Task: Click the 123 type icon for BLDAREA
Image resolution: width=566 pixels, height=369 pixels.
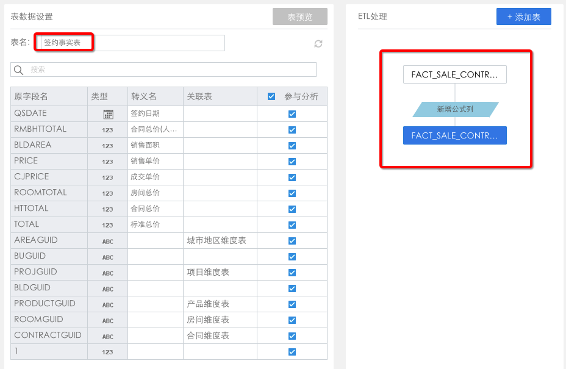Action: coord(107,146)
